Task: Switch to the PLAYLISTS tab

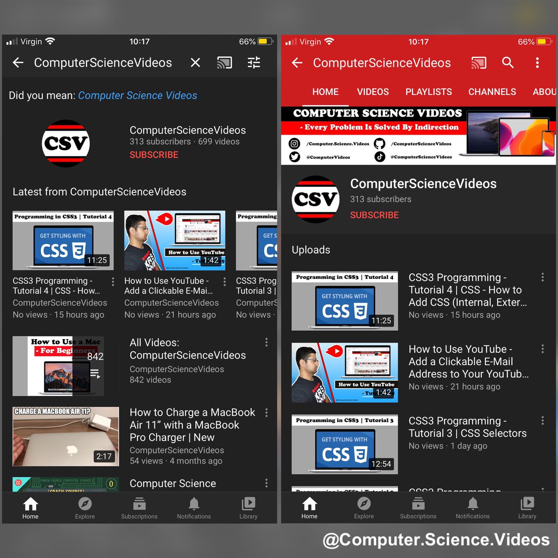Action: (x=429, y=92)
